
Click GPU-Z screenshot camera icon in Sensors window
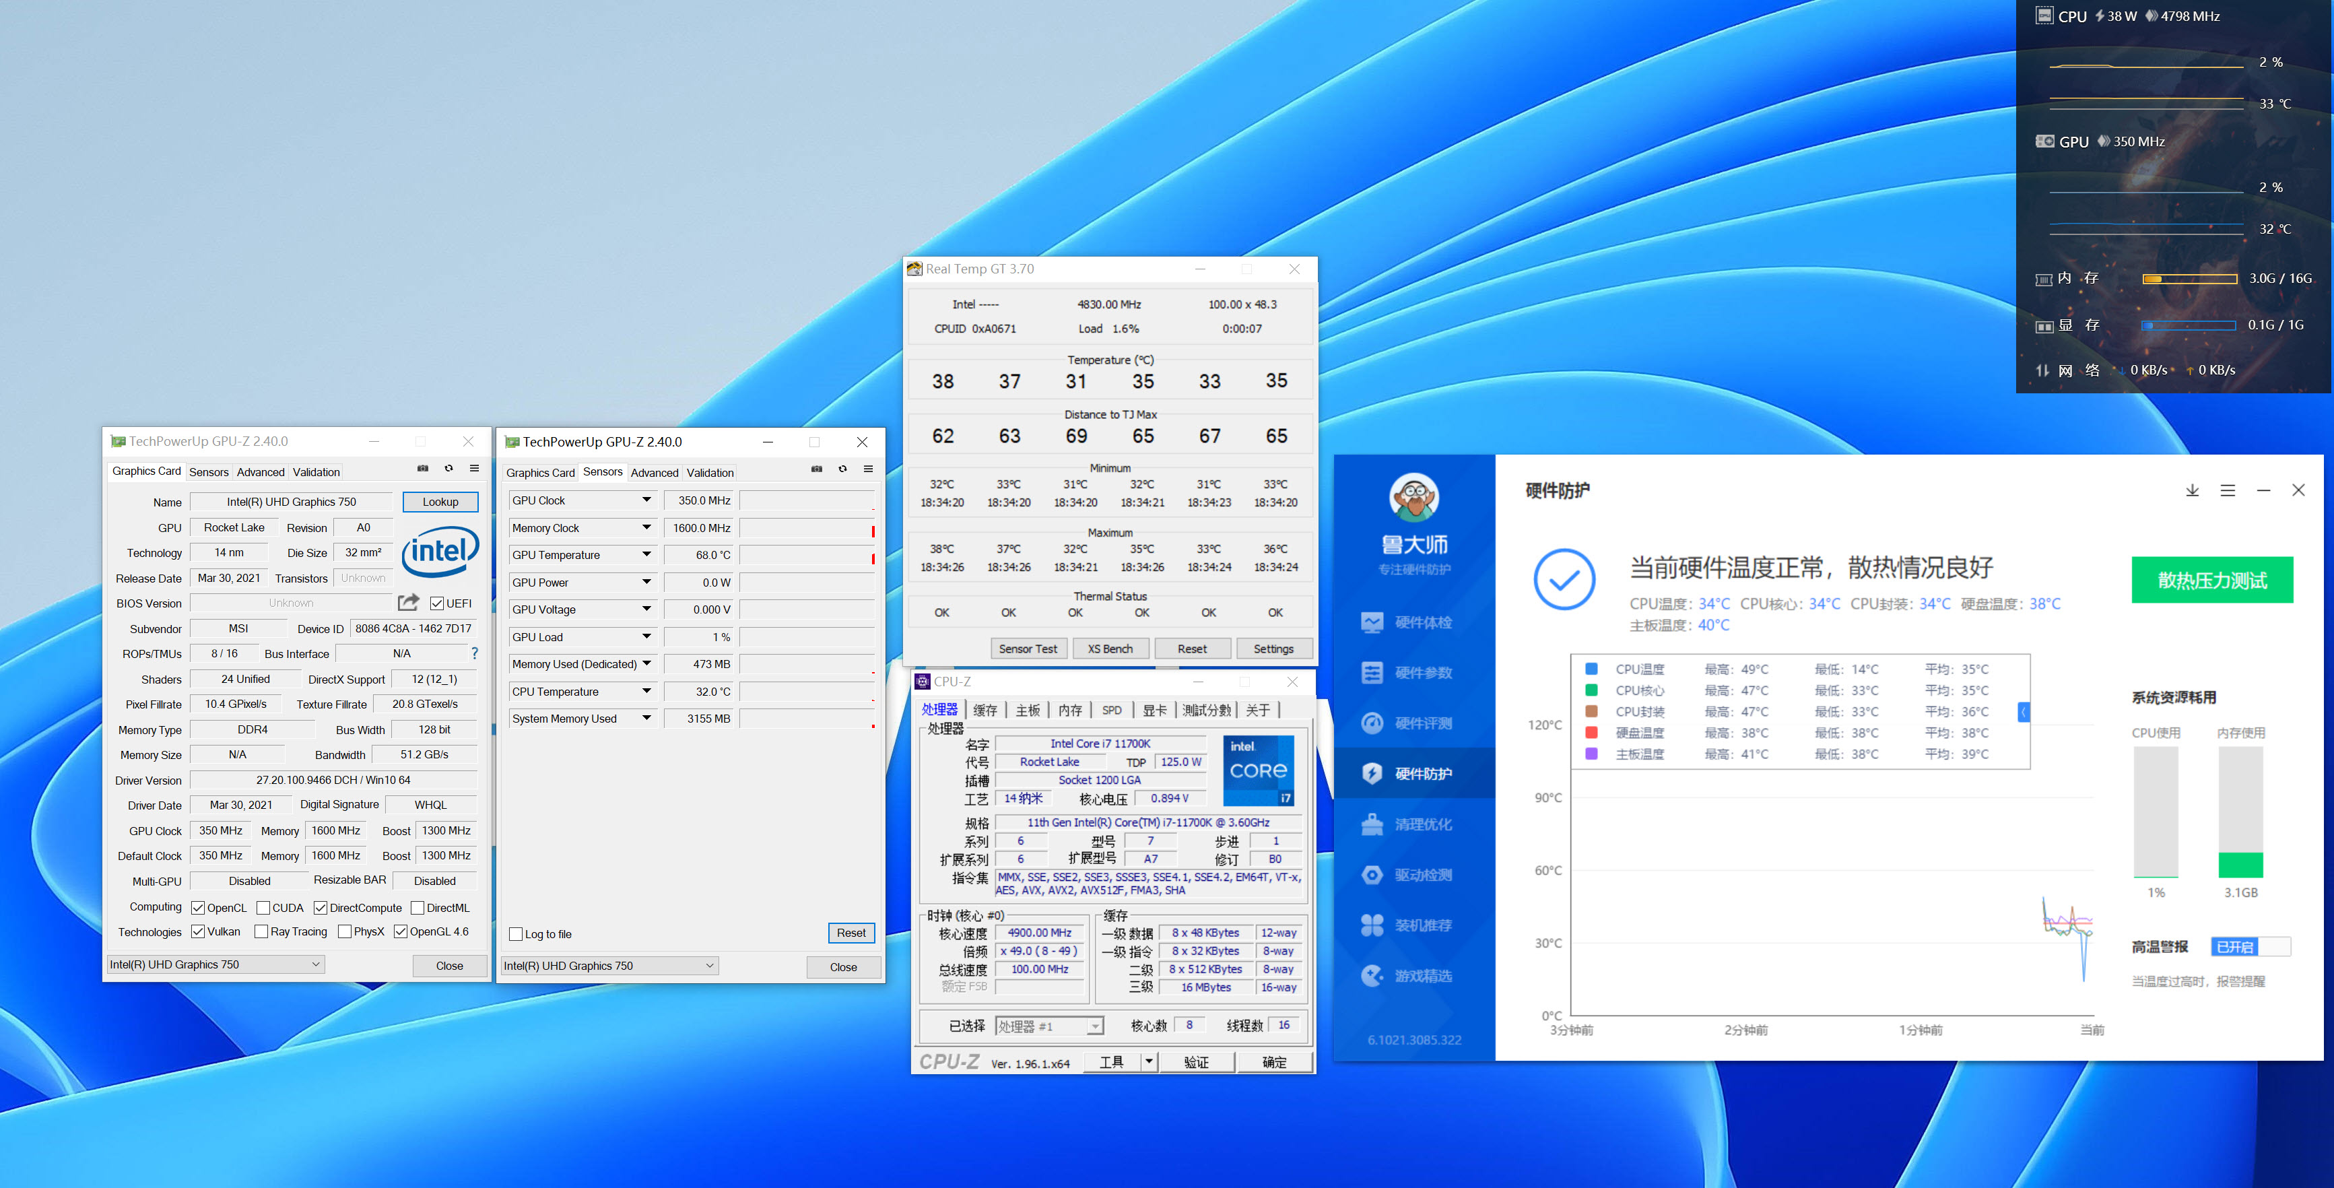(816, 469)
